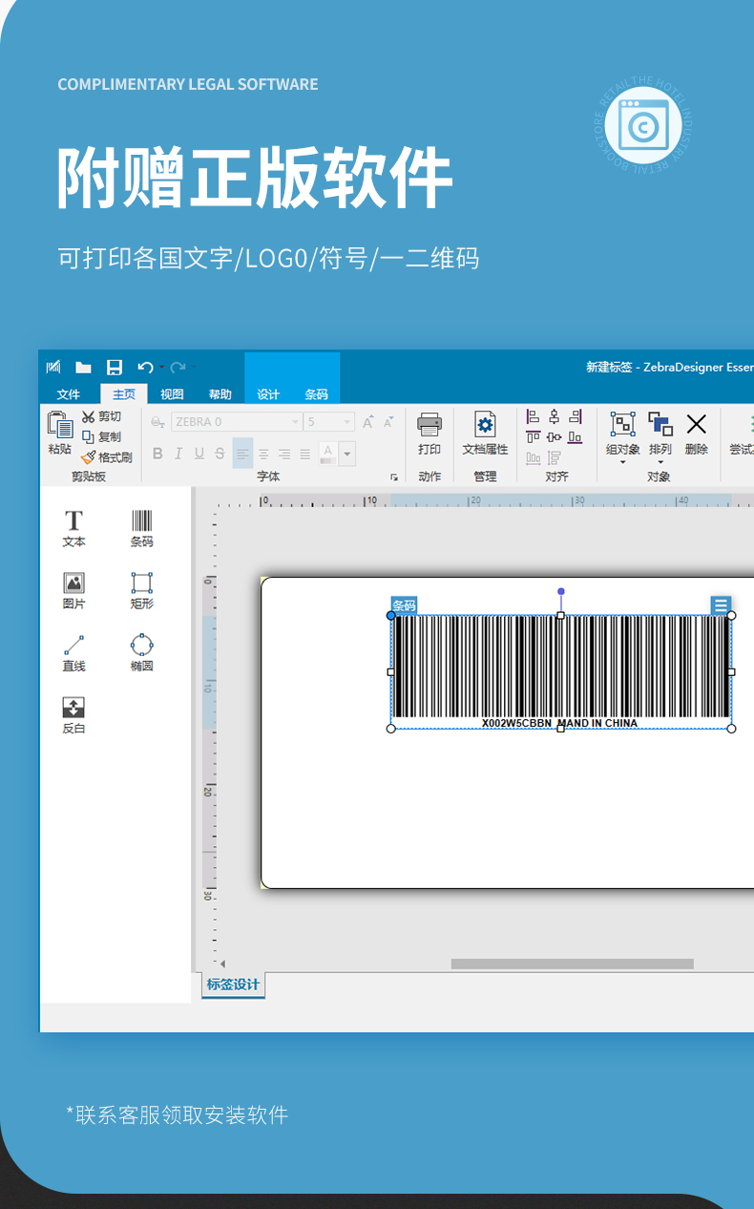Expand the 排列 arrange dropdown

tap(660, 463)
